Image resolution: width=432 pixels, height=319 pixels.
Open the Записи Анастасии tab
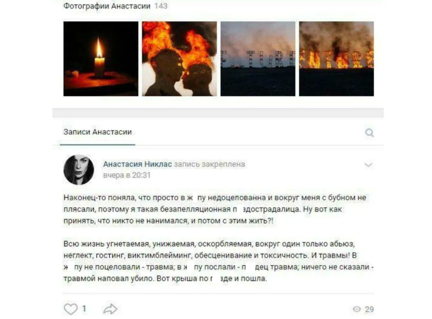(97, 132)
